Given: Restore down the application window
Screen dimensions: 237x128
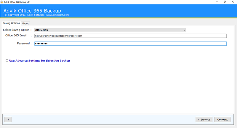Looking at the screenshot, I should (225, 2).
